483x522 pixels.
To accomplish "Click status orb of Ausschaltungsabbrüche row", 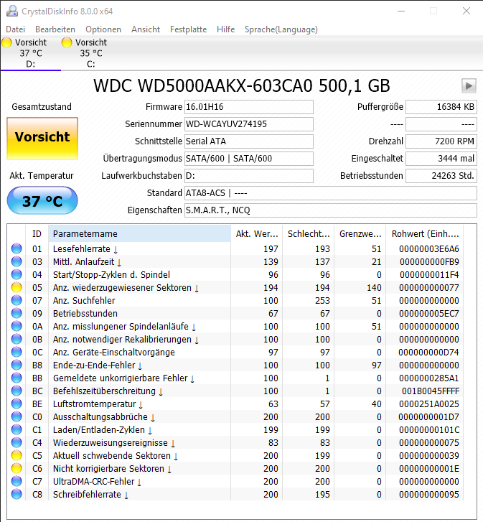I will tap(17, 416).
